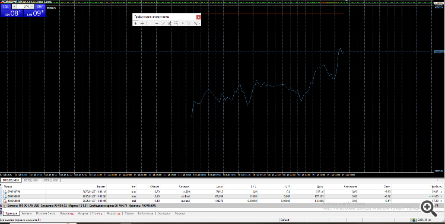
Task: Open the История счета tab
Action: (46, 213)
